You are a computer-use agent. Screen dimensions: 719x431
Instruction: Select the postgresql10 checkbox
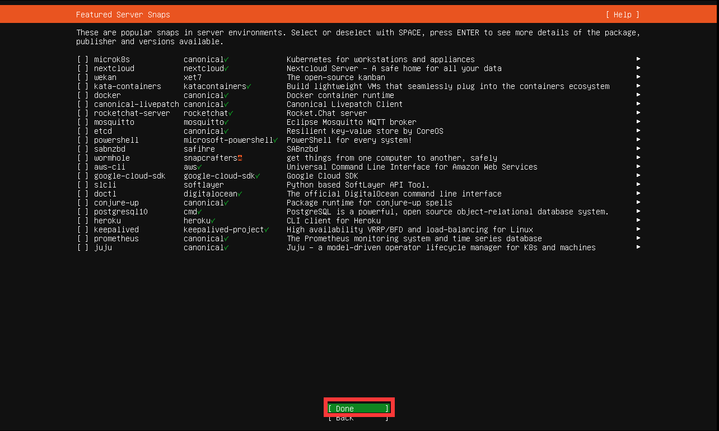click(x=83, y=212)
